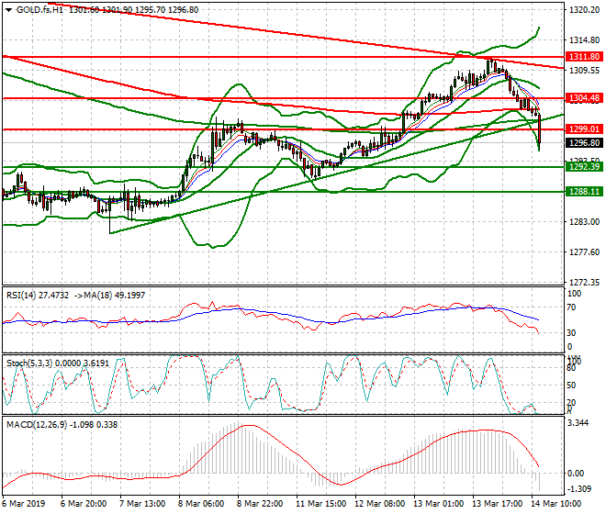The width and height of the screenshot is (606, 514).
Task: Click the 1314.80 price scale value
Action: point(584,40)
